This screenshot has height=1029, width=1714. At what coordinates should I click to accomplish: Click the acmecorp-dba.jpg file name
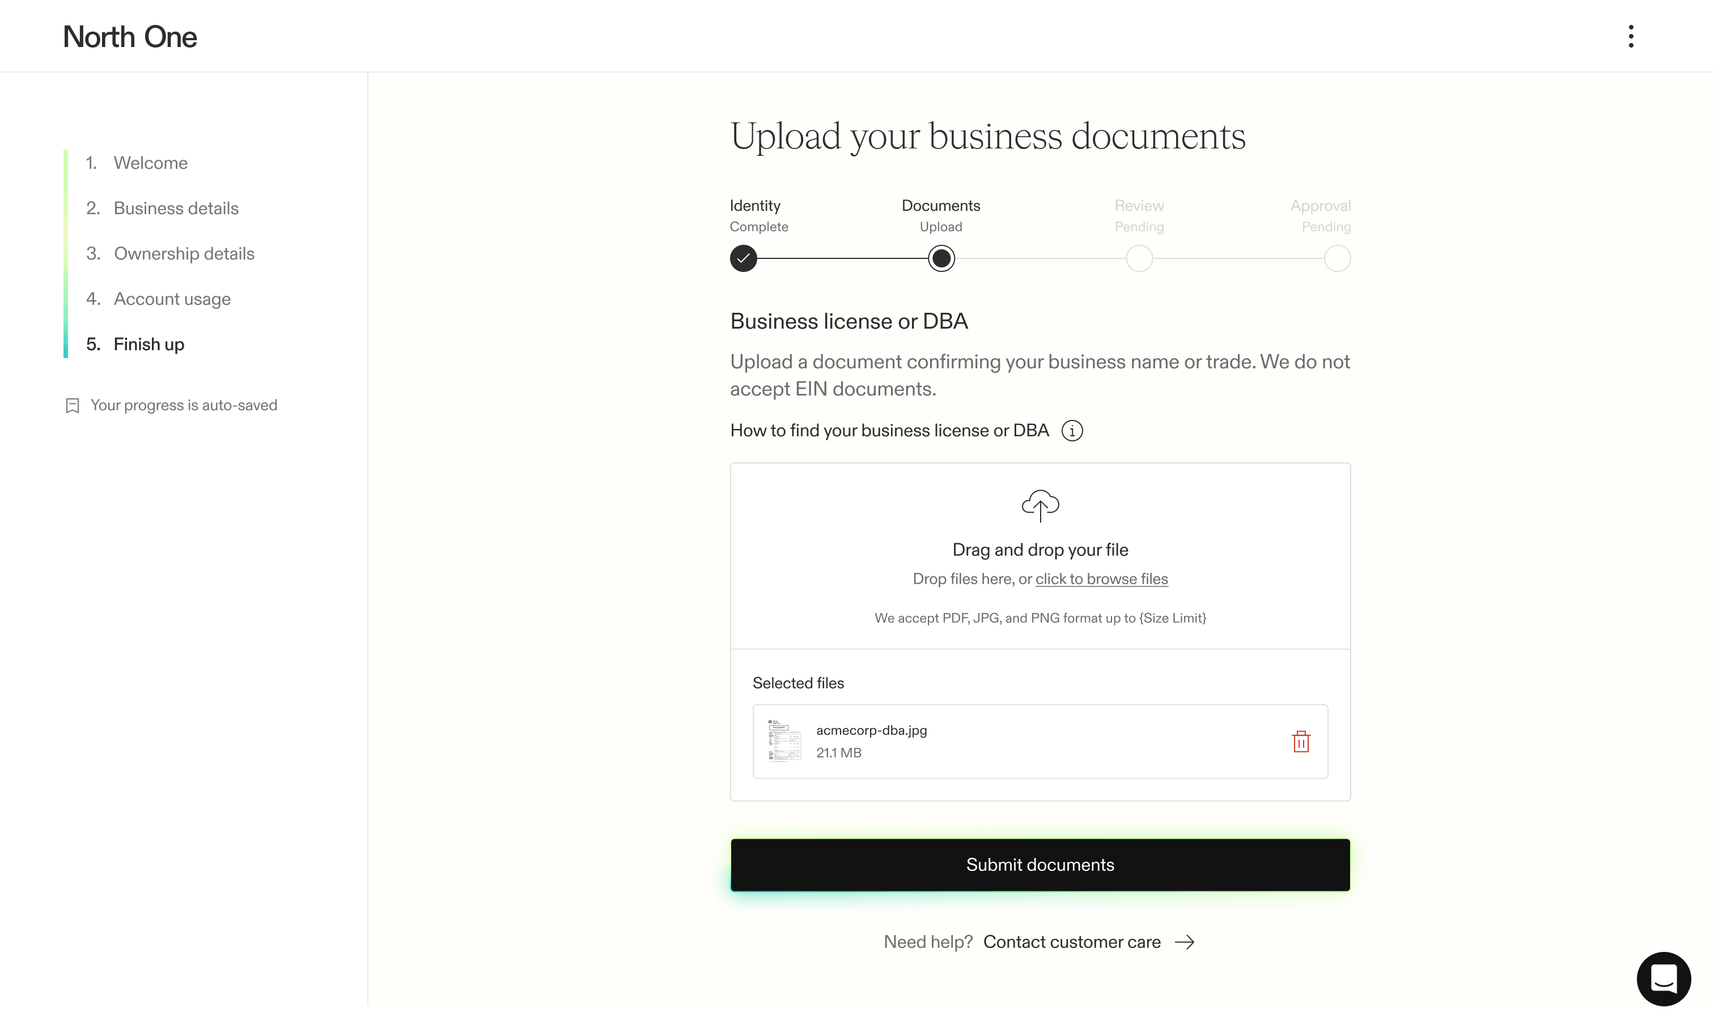pyautogui.click(x=871, y=730)
